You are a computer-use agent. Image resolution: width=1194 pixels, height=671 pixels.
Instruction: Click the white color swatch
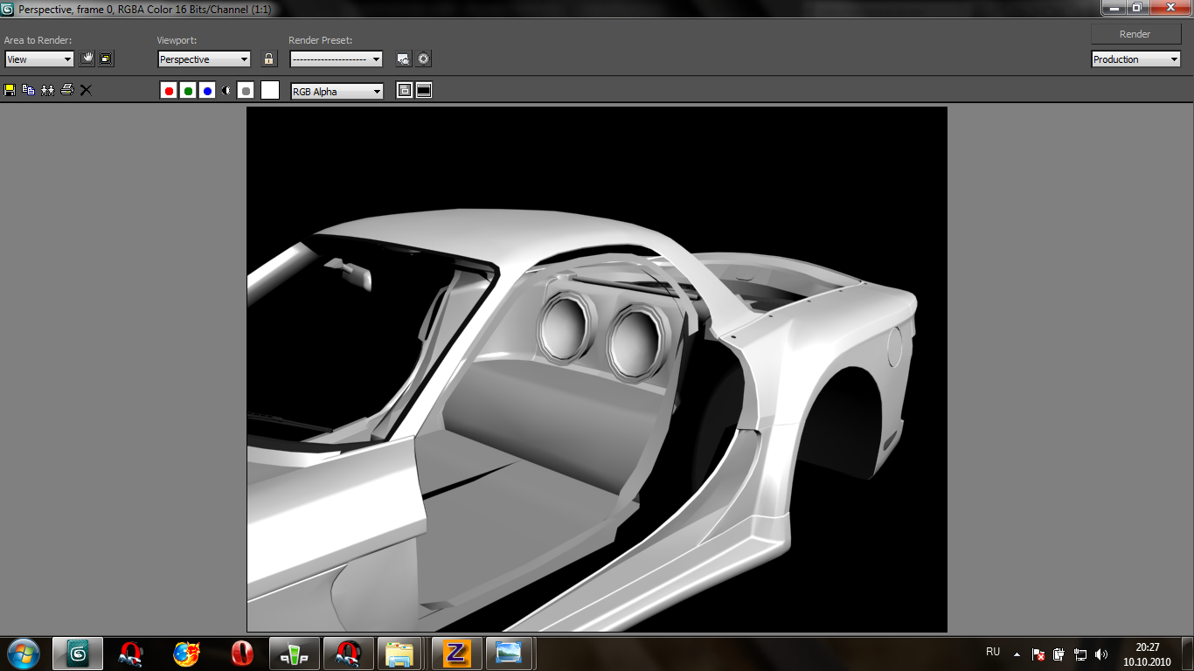[270, 90]
